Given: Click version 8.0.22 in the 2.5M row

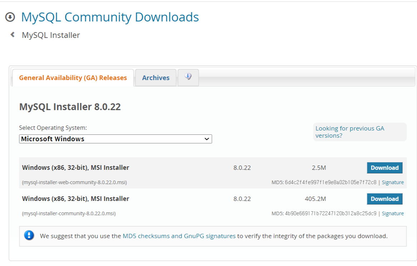Looking at the screenshot, I should (x=242, y=168).
